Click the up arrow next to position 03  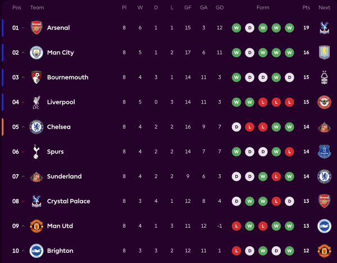click(x=23, y=78)
